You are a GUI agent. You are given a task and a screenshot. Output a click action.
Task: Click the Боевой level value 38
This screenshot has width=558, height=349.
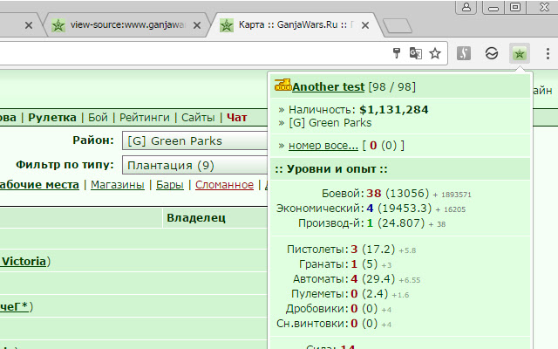374,194
